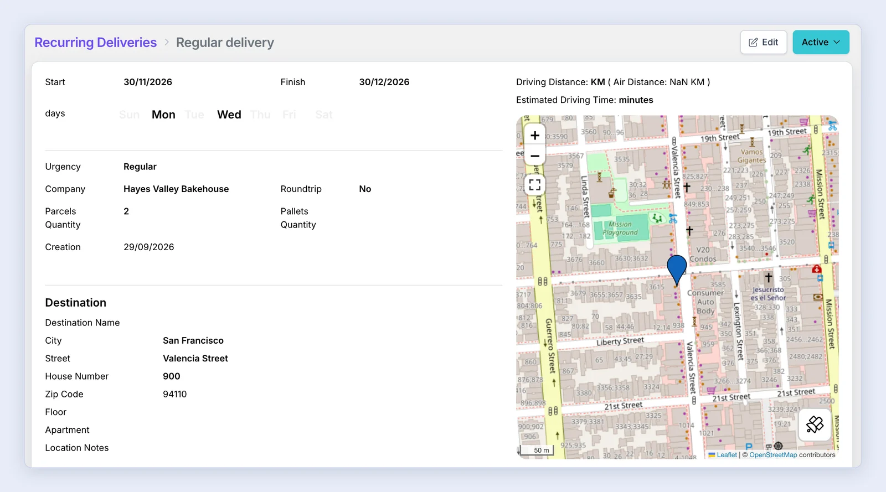
Task: Click the Mission Playground label on map
Action: [620, 229]
